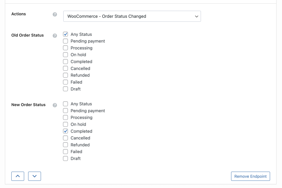Open the Actions help tooltip

(55, 14)
